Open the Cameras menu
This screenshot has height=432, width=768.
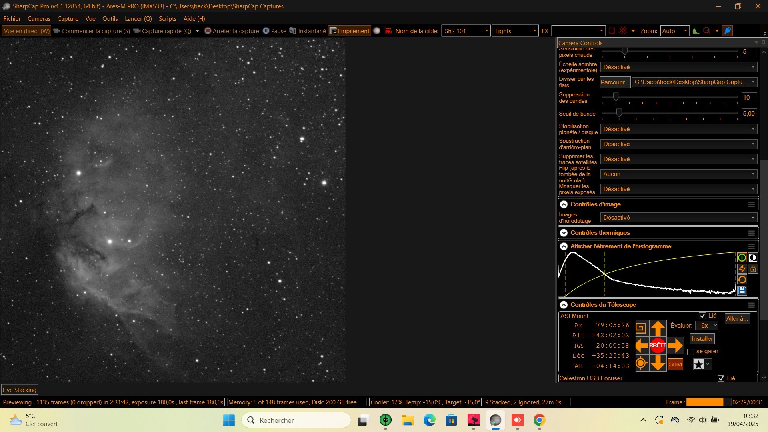pyautogui.click(x=39, y=19)
